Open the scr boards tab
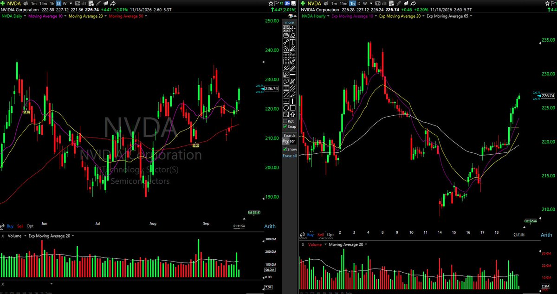This screenshot has width=557, height=294. 292,141
